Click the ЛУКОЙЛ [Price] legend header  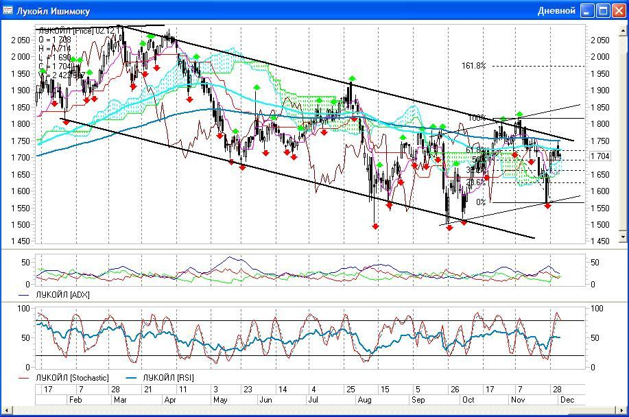click(x=69, y=31)
